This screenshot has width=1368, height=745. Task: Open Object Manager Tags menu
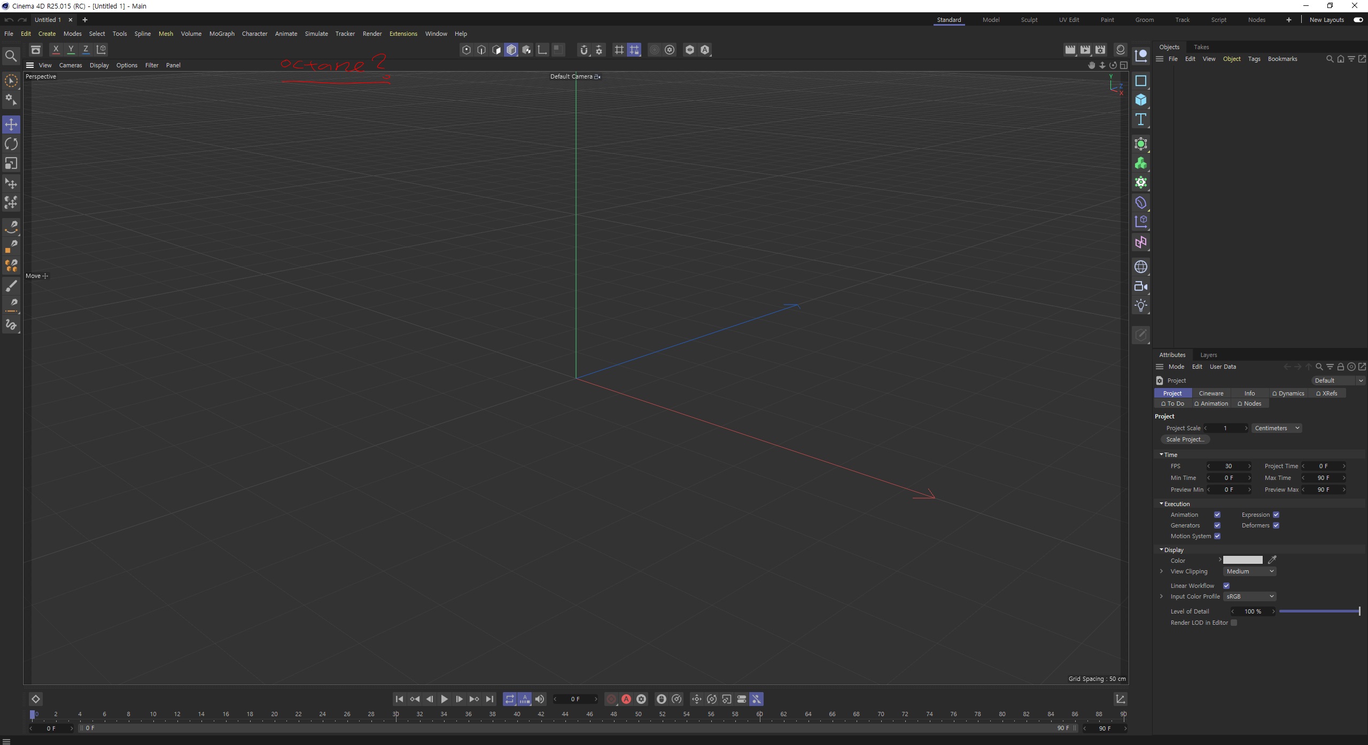pos(1254,59)
